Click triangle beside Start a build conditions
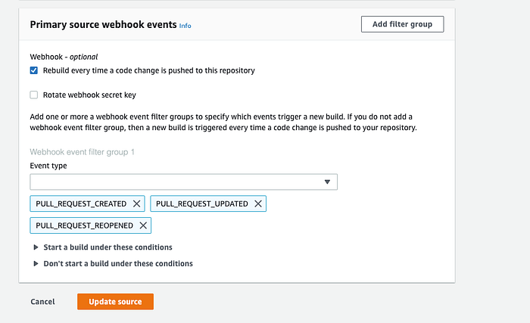The width and height of the screenshot is (530, 323). coord(36,247)
